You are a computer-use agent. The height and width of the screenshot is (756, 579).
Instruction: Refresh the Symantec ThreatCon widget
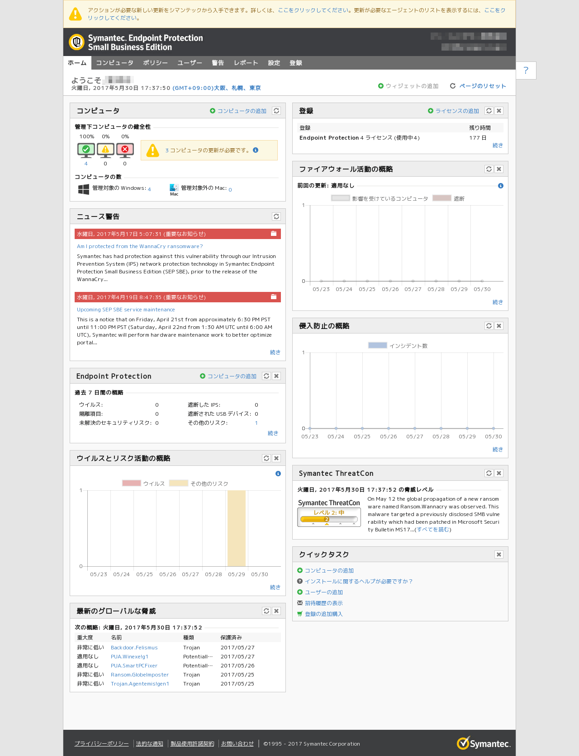[489, 473]
